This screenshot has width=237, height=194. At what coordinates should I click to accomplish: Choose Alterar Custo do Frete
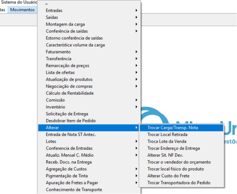coord(181,176)
